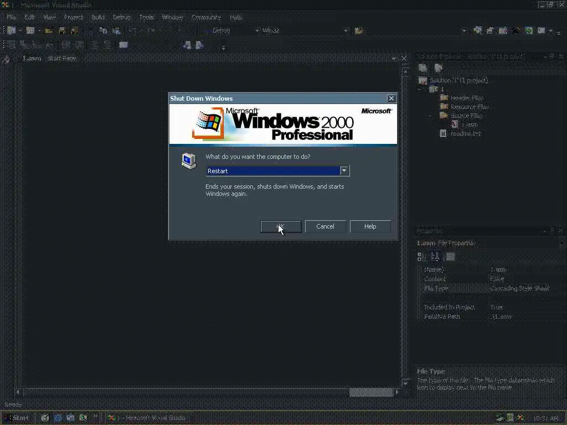The height and width of the screenshot is (425, 567).
Task: Open the View menu in Visual Studio
Action: 49,17
